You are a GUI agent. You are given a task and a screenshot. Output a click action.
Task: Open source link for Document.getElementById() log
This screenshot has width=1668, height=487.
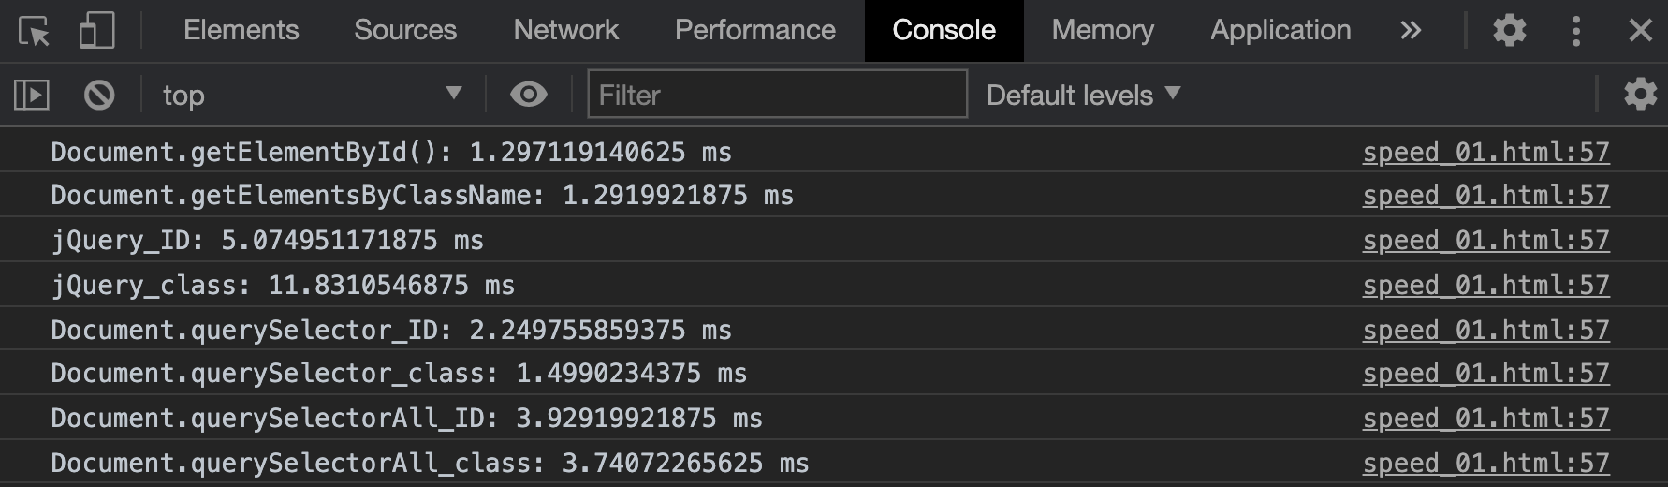coord(1485,153)
